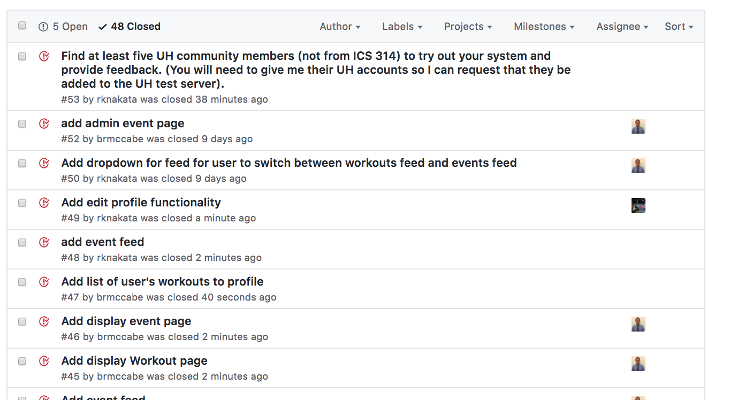Click closed-issue icon beside issue #53
730x400 pixels.
44,56
